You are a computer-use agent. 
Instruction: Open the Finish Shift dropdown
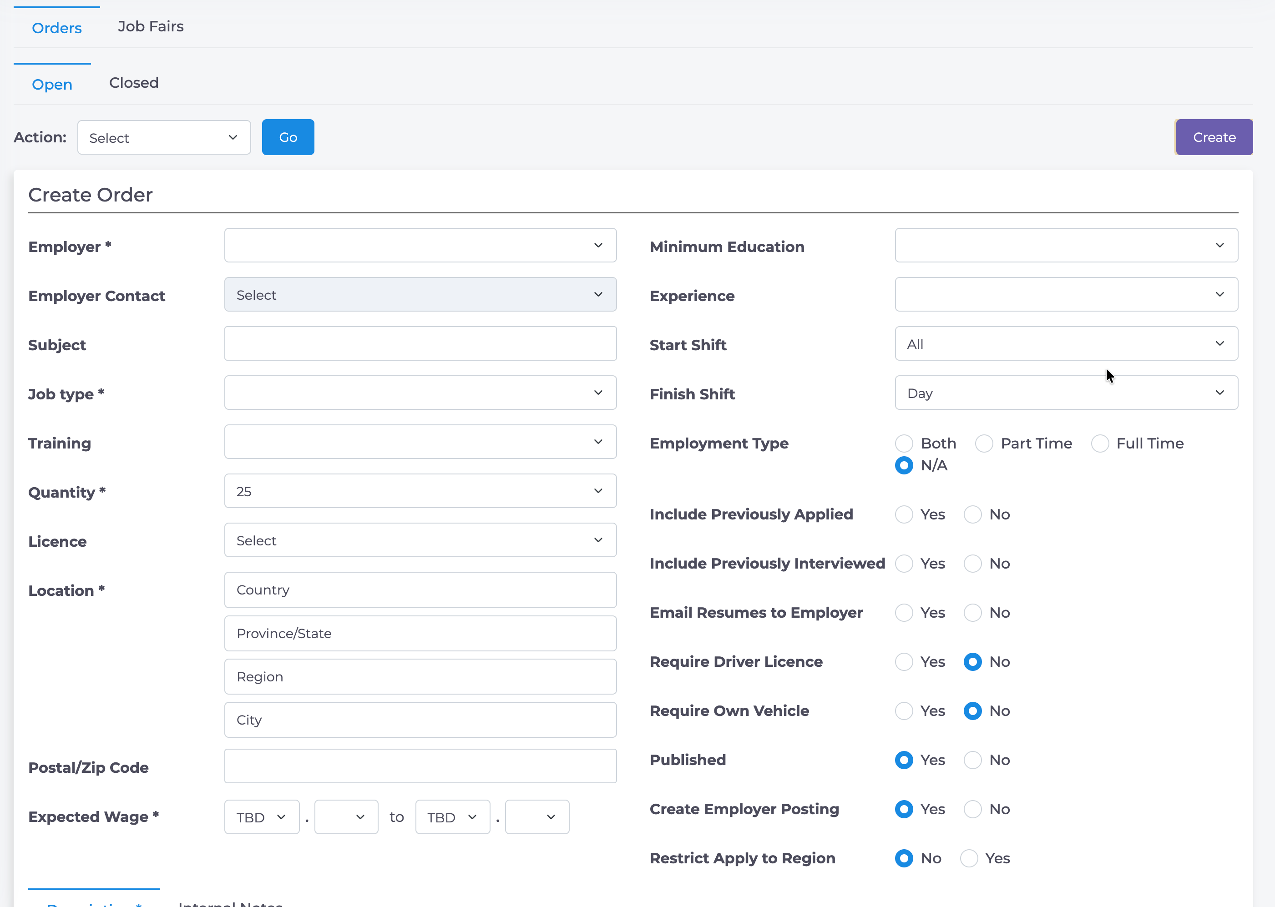click(1066, 393)
